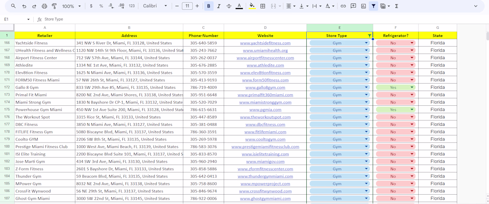The height and width of the screenshot is (204, 489).
Task: Open the www.athledite.com link
Action: 265,65
